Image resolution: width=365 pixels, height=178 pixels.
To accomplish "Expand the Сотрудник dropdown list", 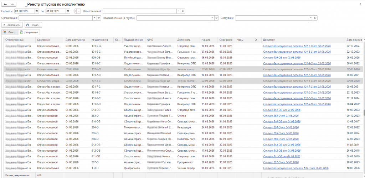I will point(311,18).
